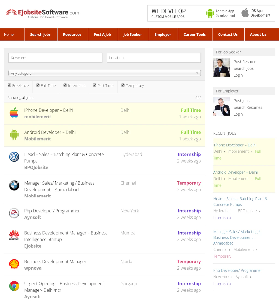The width and height of the screenshot is (279, 301).
Task: Open the Resources menu
Action: pos(72,35)
